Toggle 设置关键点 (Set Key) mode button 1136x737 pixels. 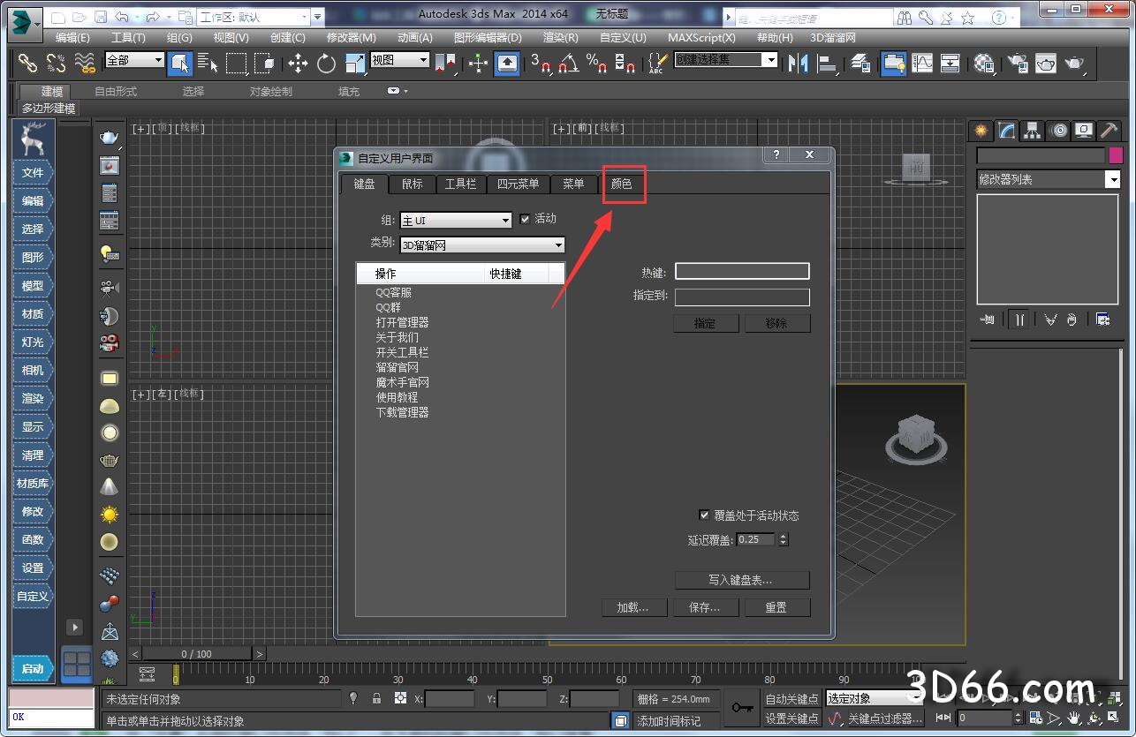791,718
